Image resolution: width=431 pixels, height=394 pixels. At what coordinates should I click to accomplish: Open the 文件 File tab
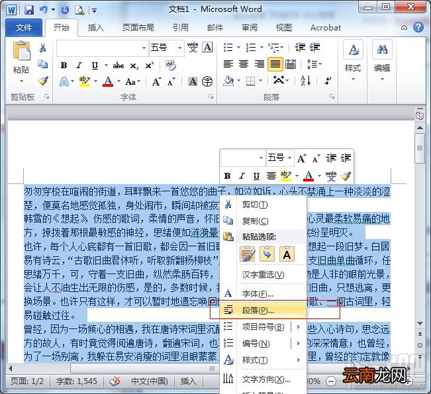point(24,28)
